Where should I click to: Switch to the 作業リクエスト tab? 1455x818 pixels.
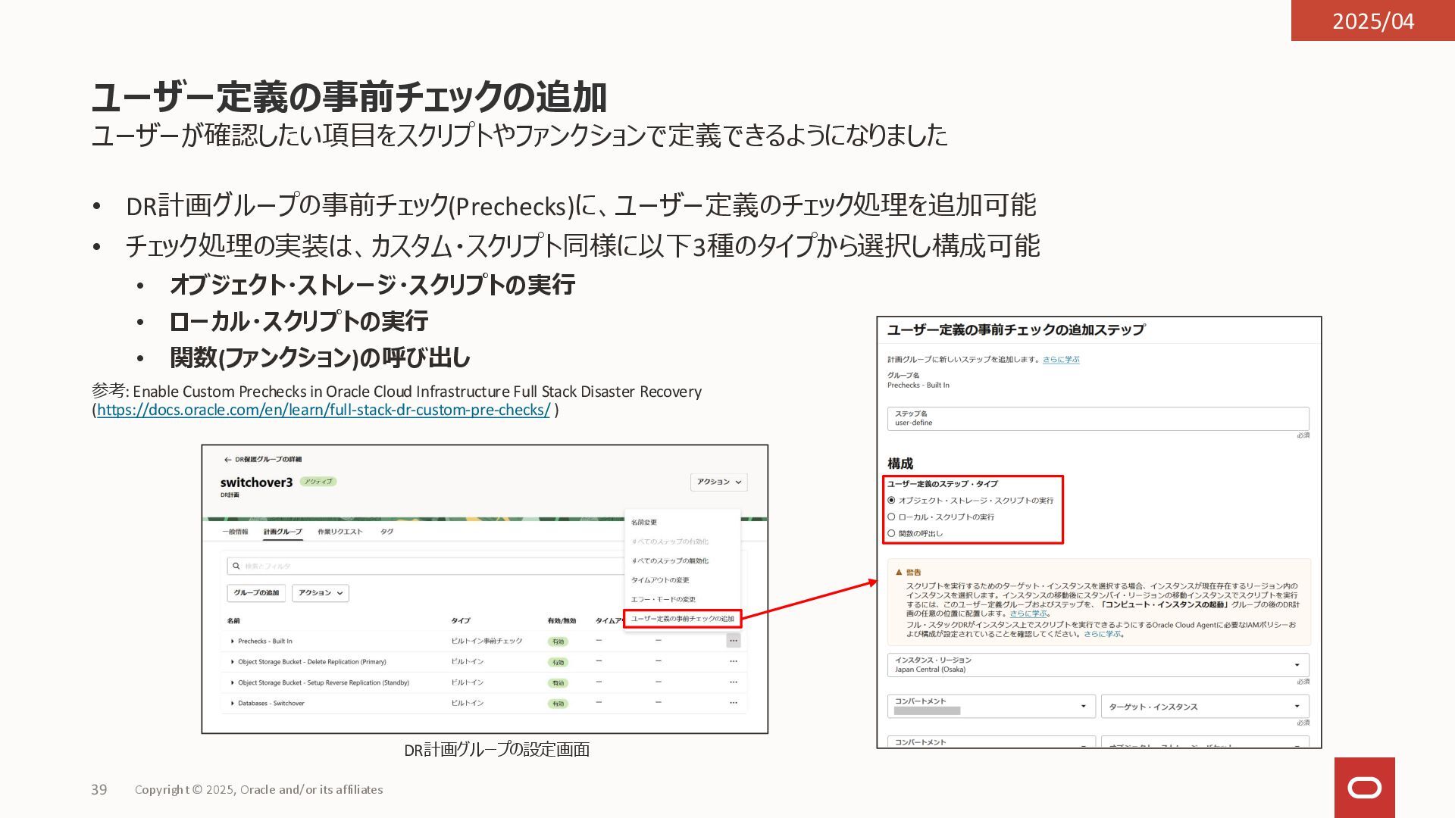click(x=339, y=532)
